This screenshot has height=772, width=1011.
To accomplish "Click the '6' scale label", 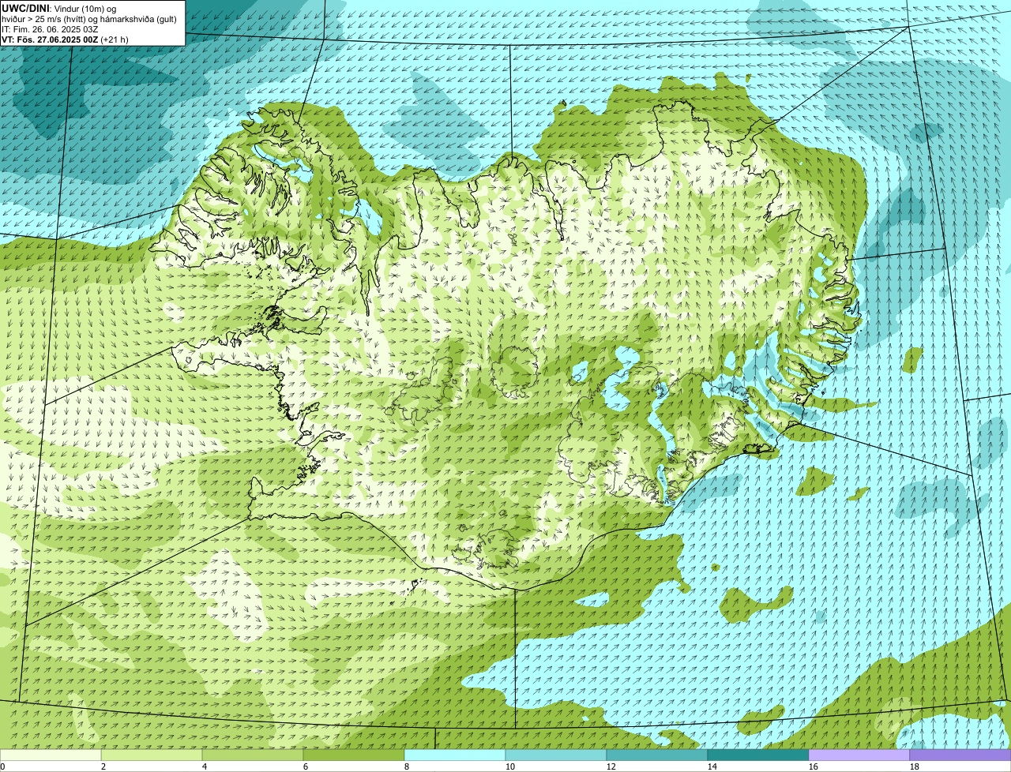I will [x=306, y=766].
